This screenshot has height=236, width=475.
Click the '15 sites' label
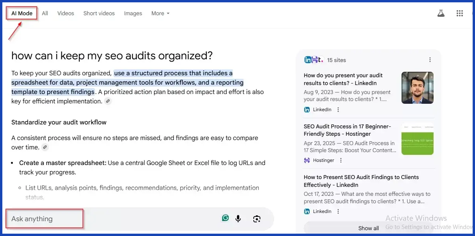pyautogui.click(x=337, y=60)
